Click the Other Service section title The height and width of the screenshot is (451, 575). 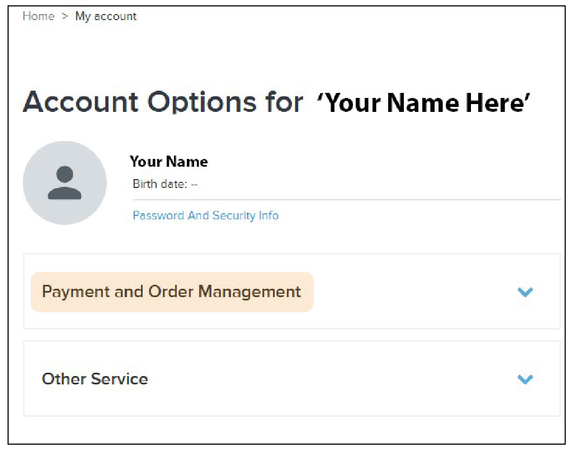coord(95,379)
